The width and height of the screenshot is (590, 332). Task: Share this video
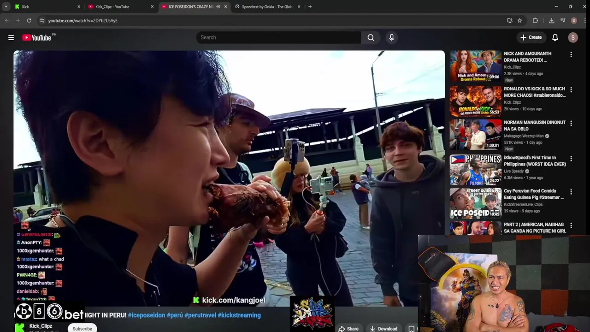[348, 329]
